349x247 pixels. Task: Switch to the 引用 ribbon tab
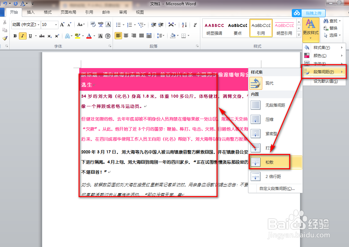pyautogui.click(x=89, y=12)
